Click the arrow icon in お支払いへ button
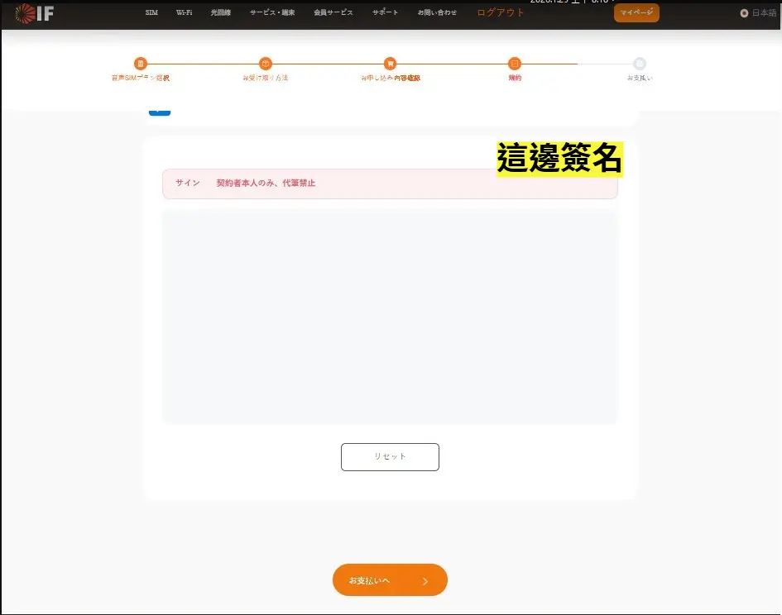Screen dimensions: 782x615 [x=425, y=581]
